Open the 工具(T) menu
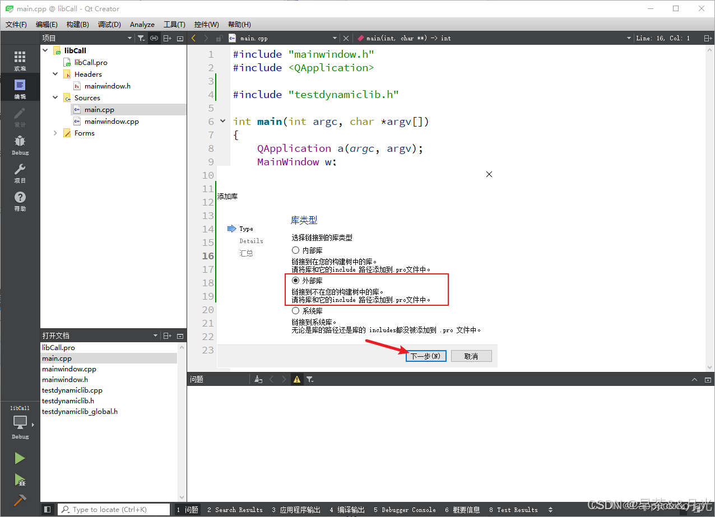Screen dimensions: 715x517 pyautogui.click(x=174, y=24)
